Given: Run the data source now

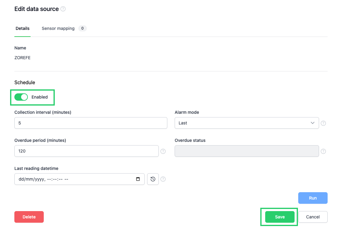Looking at the screenshot, I should coord(313,198).
